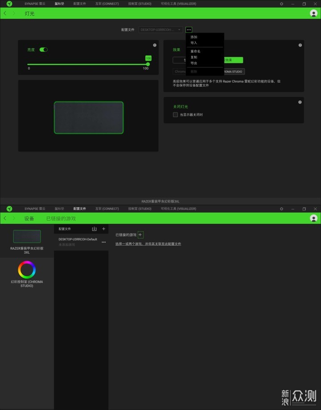321x410 pixels.
Task: Click the plus icon in 配置文件 list header
Action: point(103,229)
